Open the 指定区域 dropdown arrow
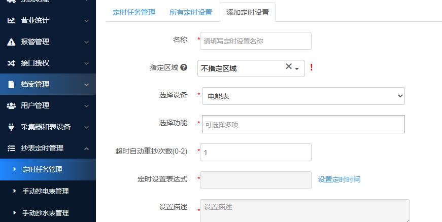The width and height of the screenshot is (442, 222). pos(297,68)
